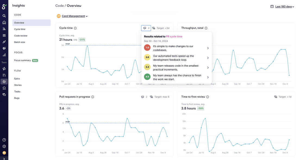The image size is (299, 160).
Task: Click the user avatar in the sidebar
Action: (x=4, y=153)
